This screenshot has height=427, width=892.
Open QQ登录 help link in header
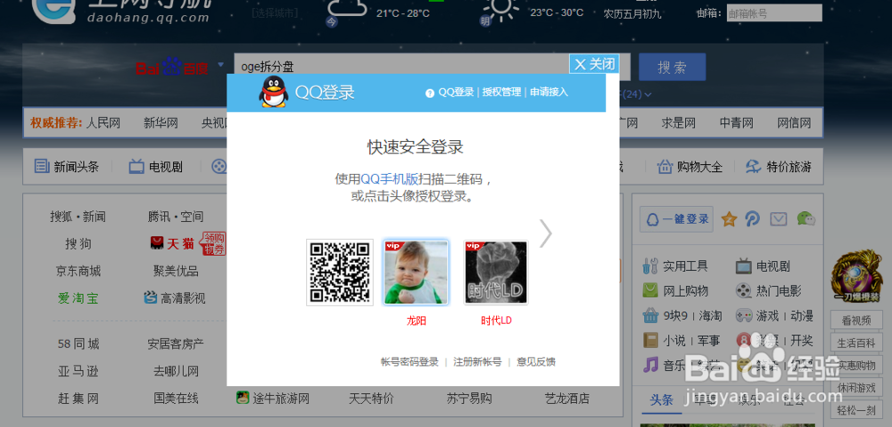(x=456, y=92)
